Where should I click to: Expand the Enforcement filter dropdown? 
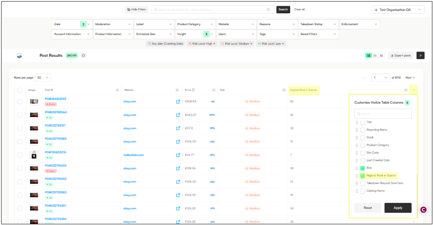[x=359, y=24]
